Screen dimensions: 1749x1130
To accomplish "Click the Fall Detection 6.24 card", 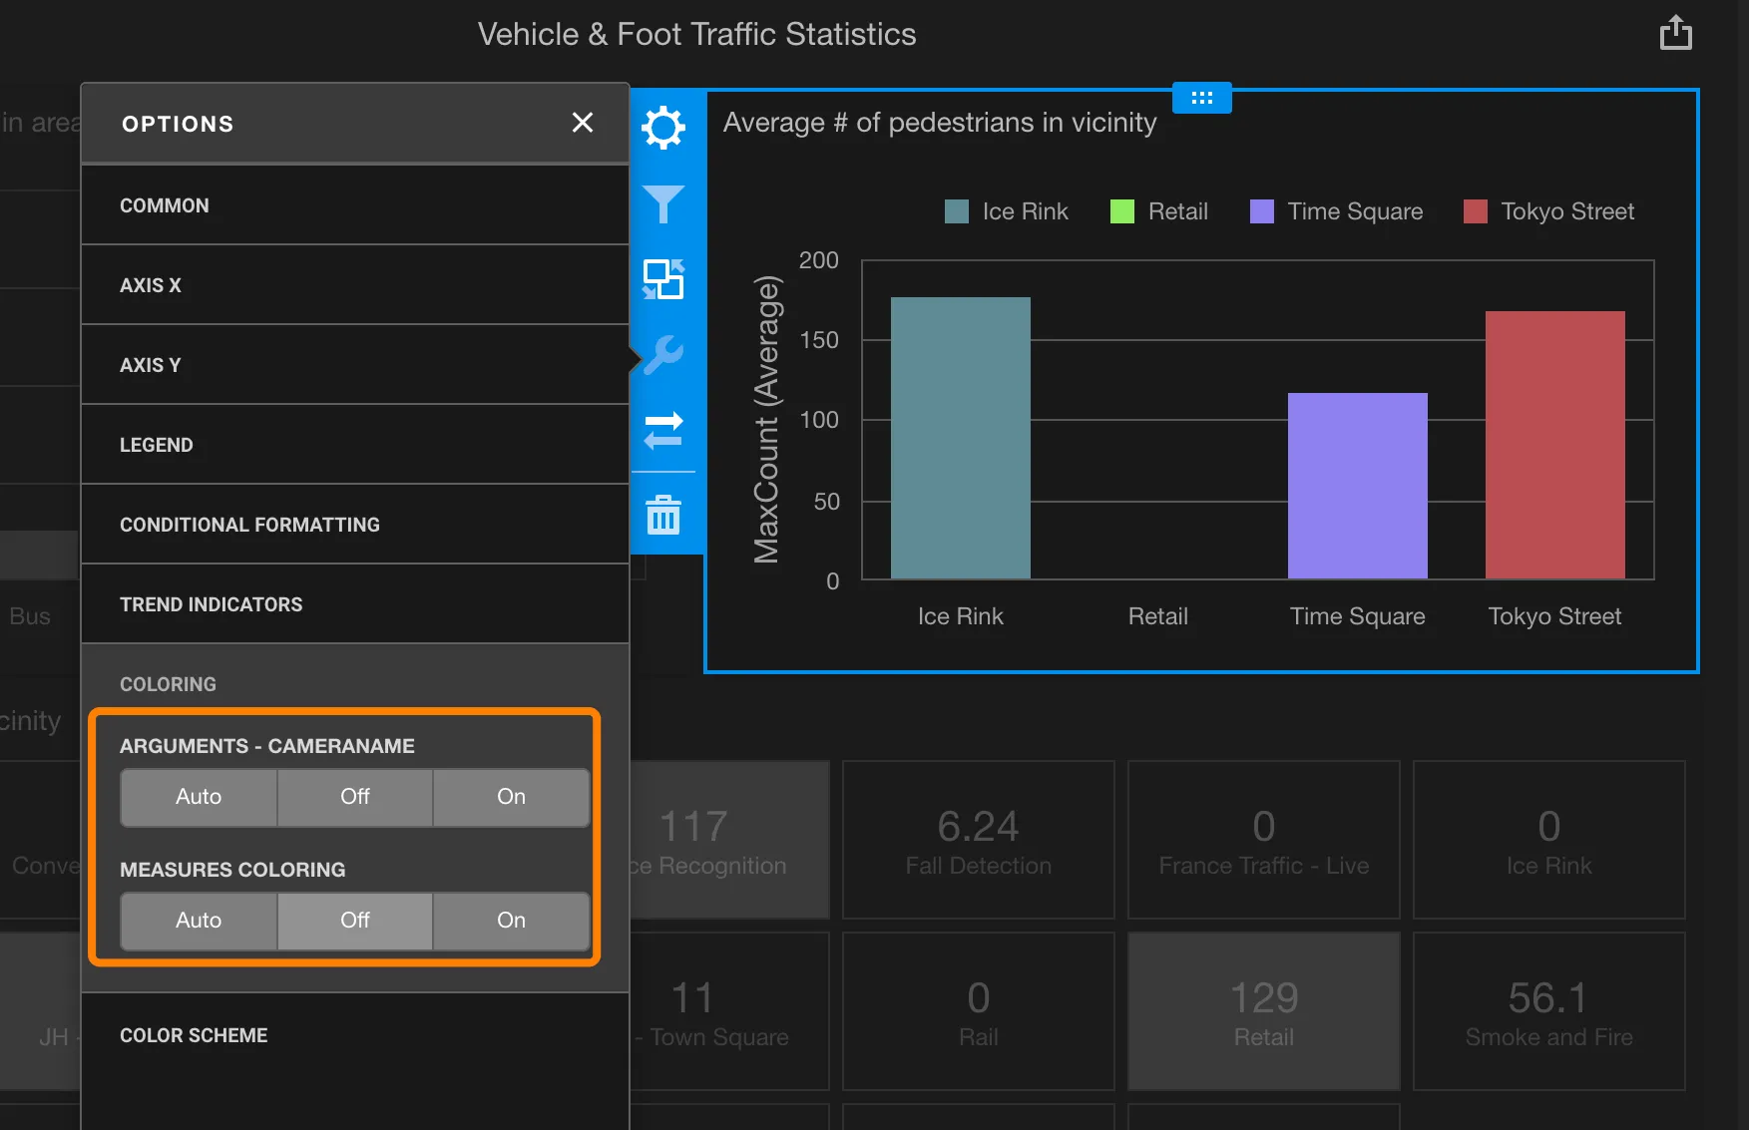I will [x=979, y=840].
